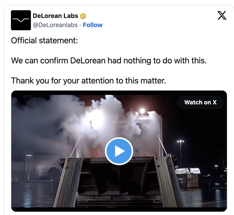Click the street lamp at thumbnail left

point(29,167)
